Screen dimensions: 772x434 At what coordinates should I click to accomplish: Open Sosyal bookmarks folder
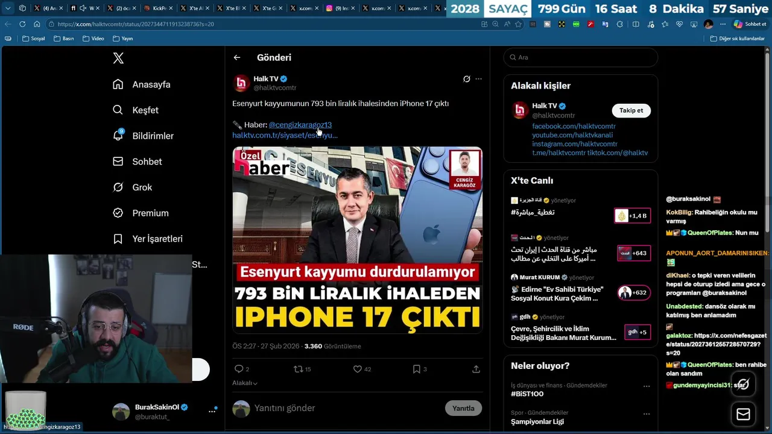point(34,39)
